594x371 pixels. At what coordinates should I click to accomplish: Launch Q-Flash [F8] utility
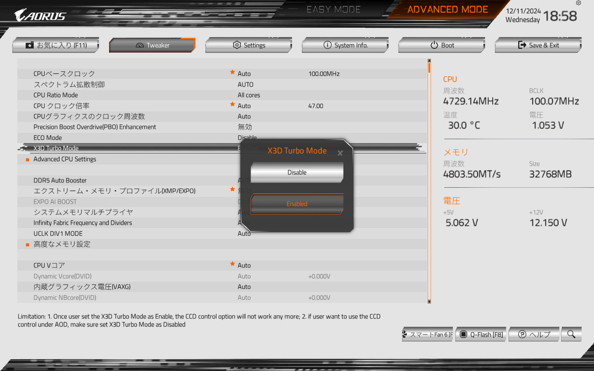pos(480,334)
